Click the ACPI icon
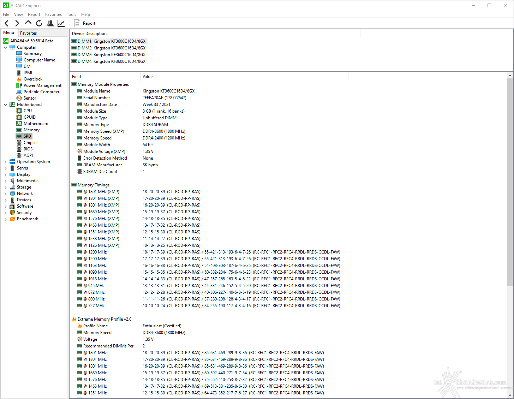The height and width of the screenshot is (399, 514). 19,155
